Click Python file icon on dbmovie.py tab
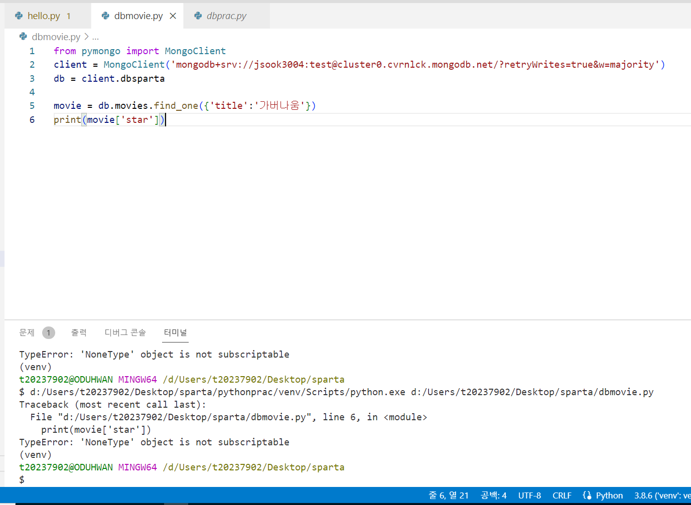The width and height of the screenshot is (691, 505). tap(105, 16)
